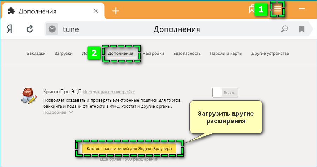Open Каталог расширений для Яндекс.Браузера
The height and width of the screenshot is (167, 317).
tap(129, 149)
